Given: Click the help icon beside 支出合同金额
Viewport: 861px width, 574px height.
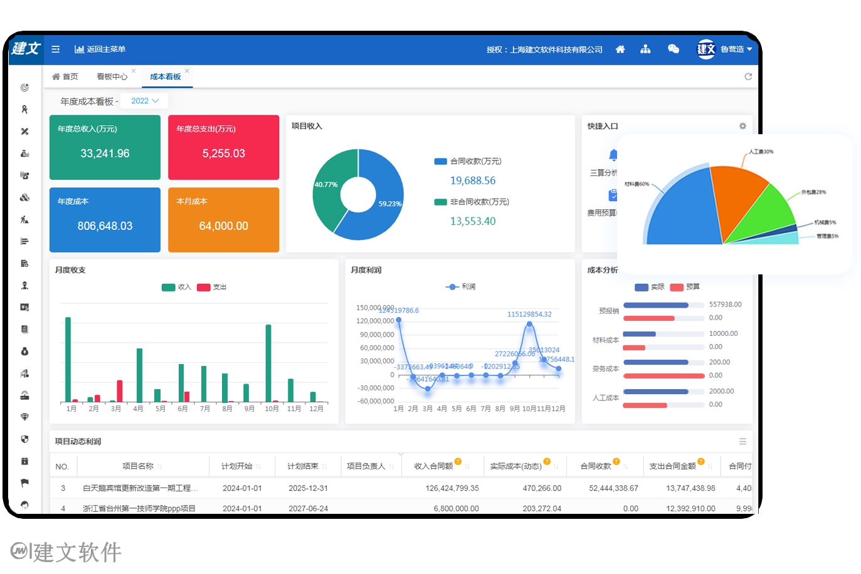Looking at the screenshot, I should [x=701, y=462].
